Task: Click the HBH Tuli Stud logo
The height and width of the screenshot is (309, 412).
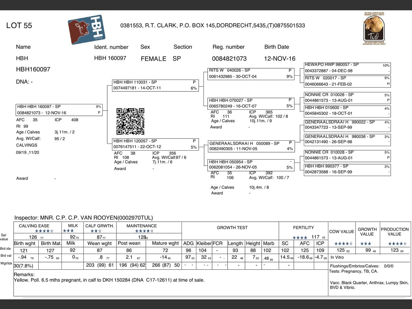Action: coord(87,29)
